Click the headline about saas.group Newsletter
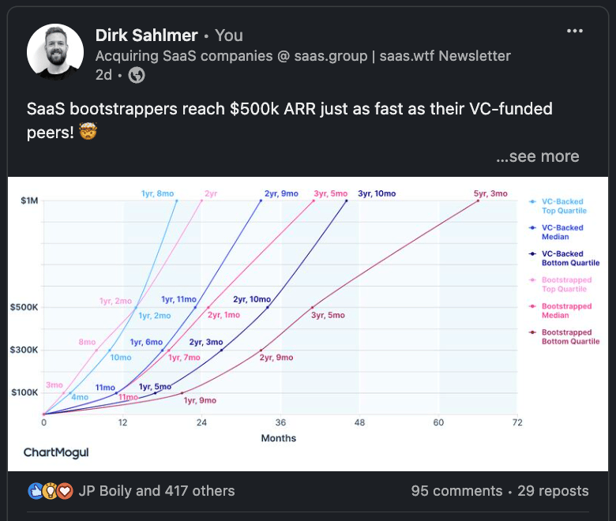This screenshot has height=521, width=616. coord(303,56)
